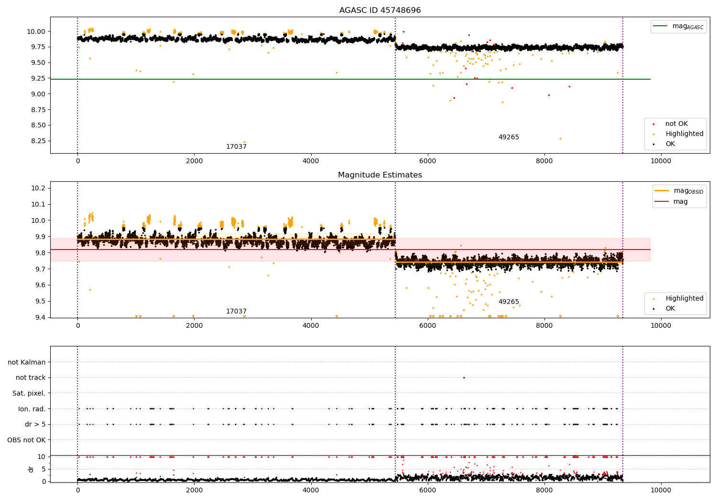Click the 8.75 y-axis tick in AGASC ID plot
717x501 pixels.
tap(39, 110)
